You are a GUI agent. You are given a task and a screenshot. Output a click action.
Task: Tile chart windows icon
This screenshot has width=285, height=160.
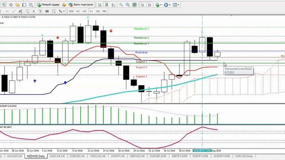[134, 5]
